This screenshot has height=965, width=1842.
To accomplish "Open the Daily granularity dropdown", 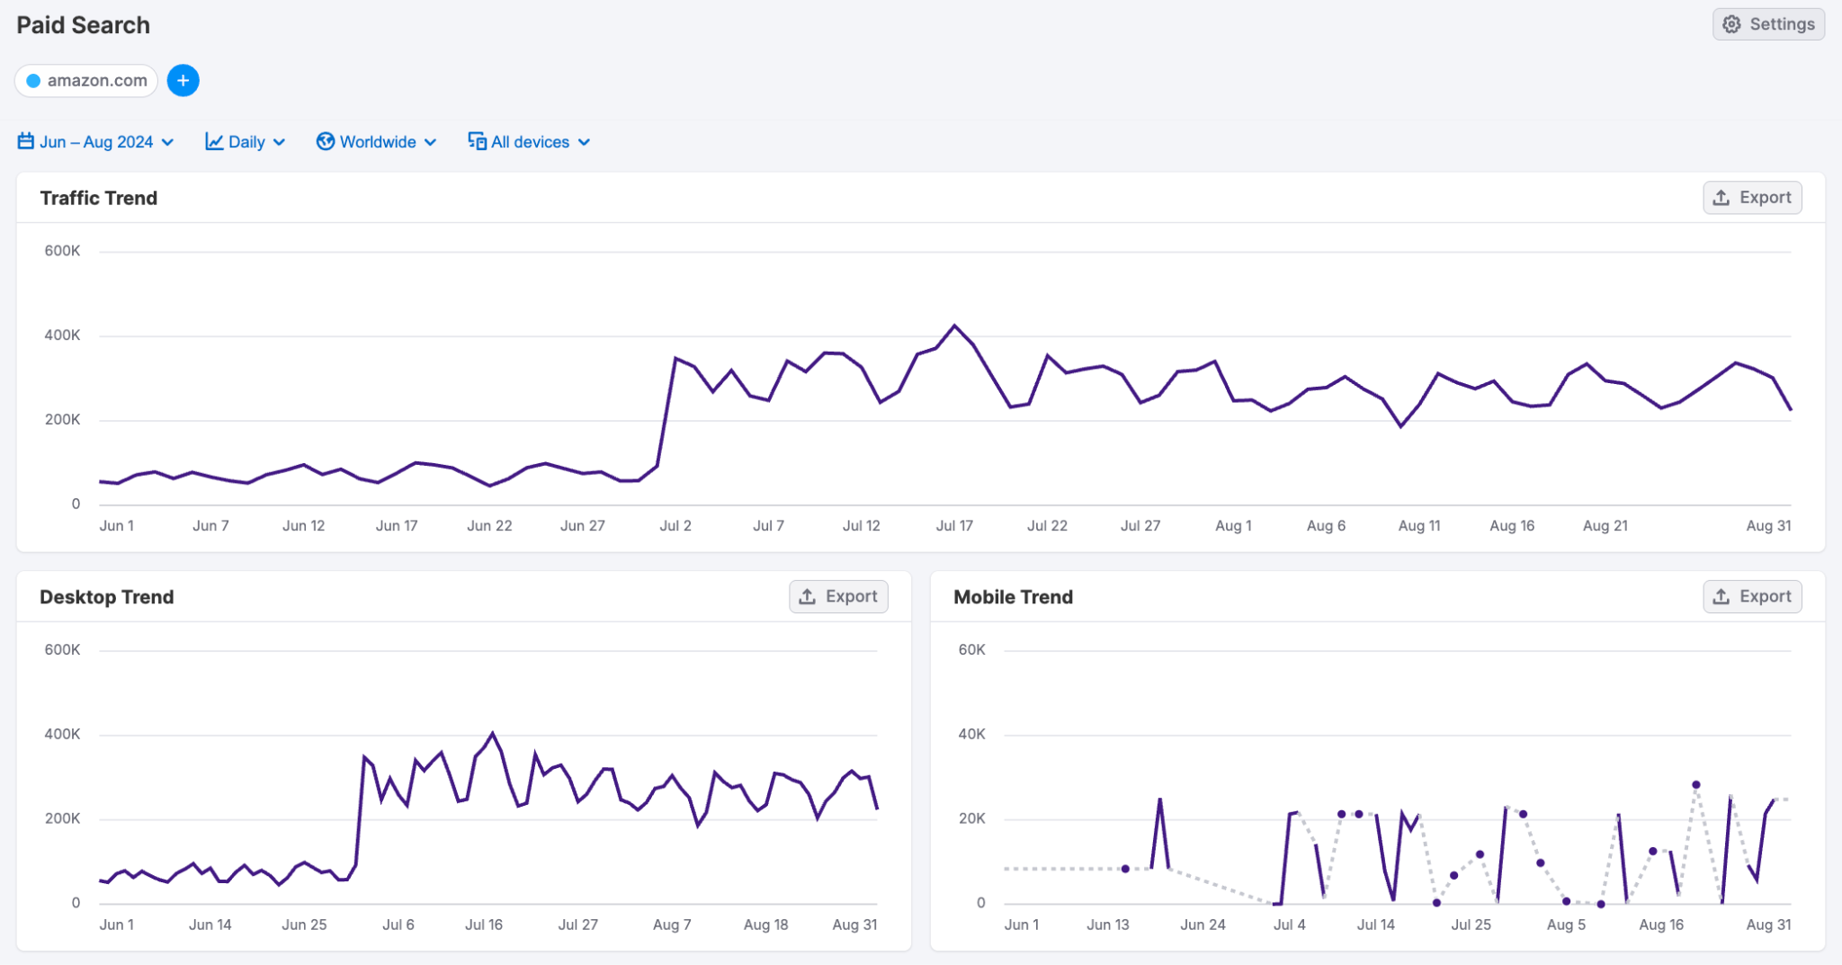I will click(245, 141).
